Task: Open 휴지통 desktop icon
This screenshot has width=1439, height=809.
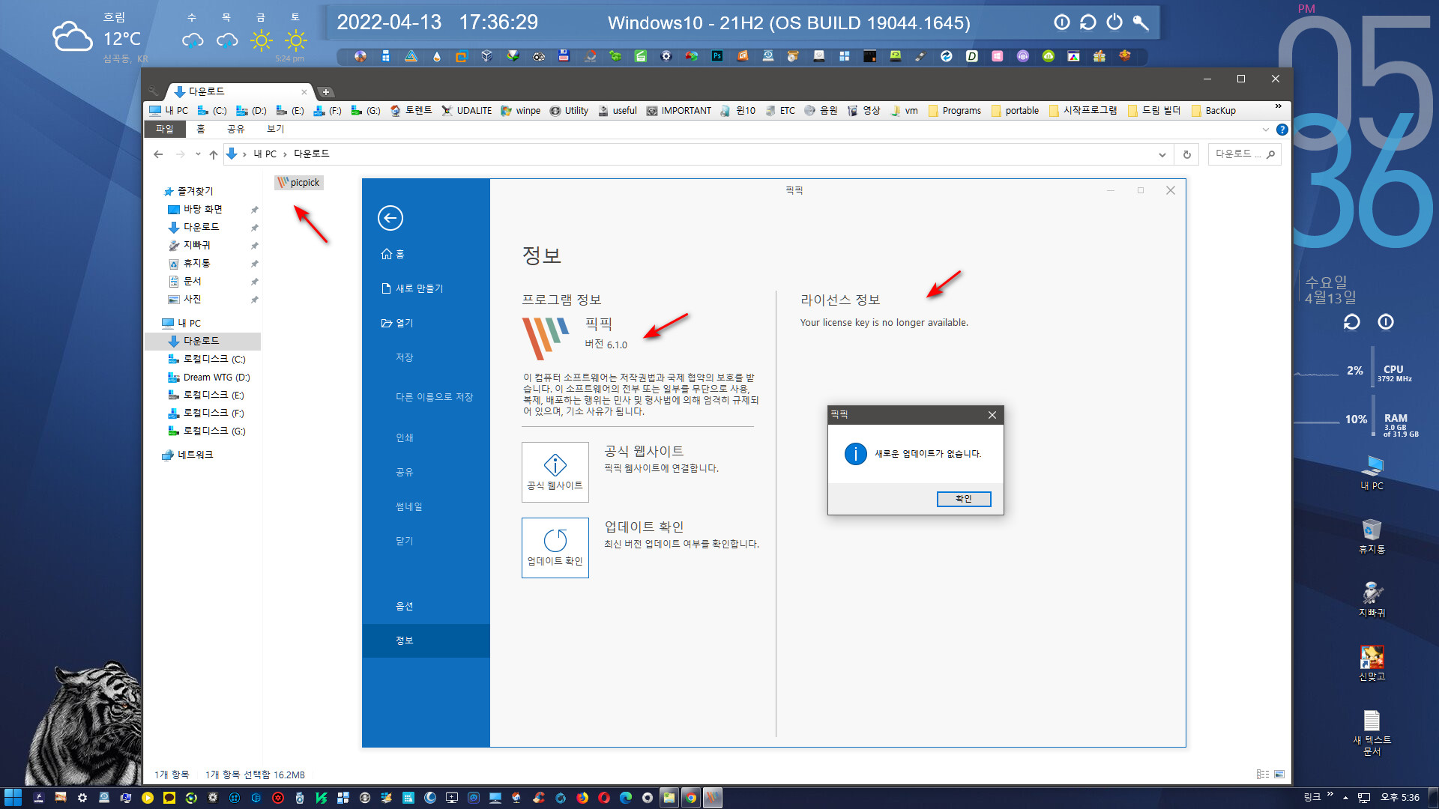Action: (x=1372, y=536)
